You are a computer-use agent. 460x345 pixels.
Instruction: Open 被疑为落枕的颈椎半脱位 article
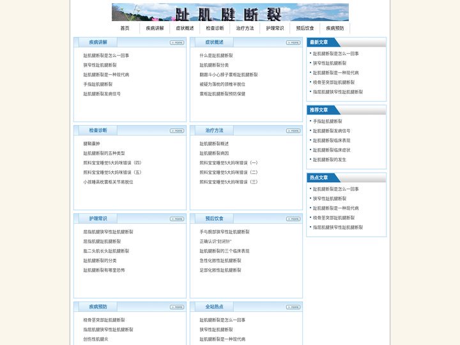(222, 84)
